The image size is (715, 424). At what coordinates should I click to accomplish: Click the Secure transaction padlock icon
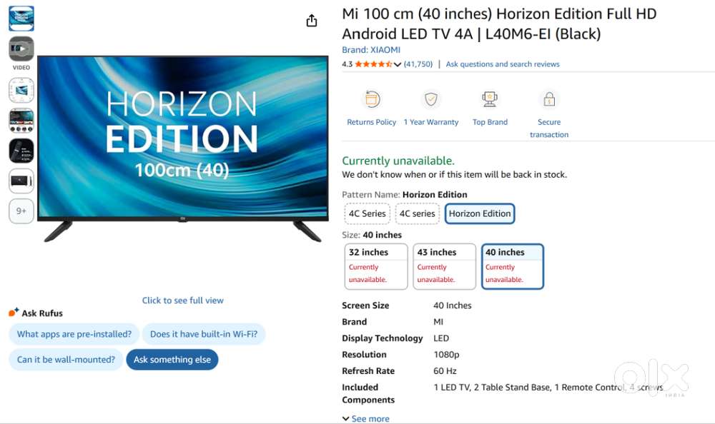pyautogui.click(x=548, y=99)
